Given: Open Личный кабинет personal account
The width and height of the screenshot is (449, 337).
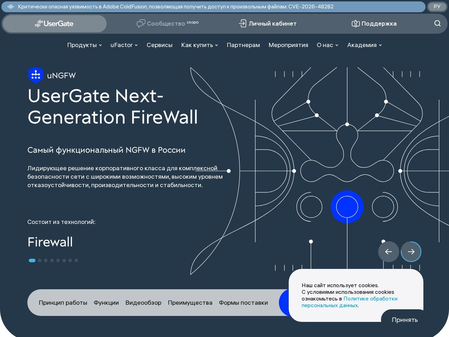Looking at the screenshot, I should pyautogui.click(x=268, y=24).
